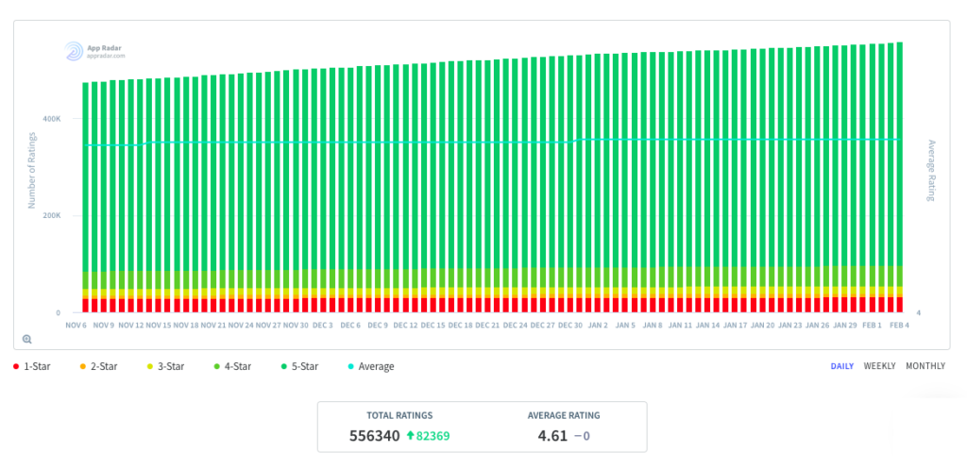Click the green 82369 increase value
967x469 pixels.
click(x=433, y=436)
